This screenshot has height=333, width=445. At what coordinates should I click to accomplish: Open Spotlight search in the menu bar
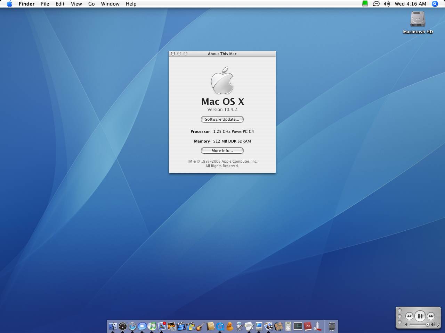click(435, 4)
